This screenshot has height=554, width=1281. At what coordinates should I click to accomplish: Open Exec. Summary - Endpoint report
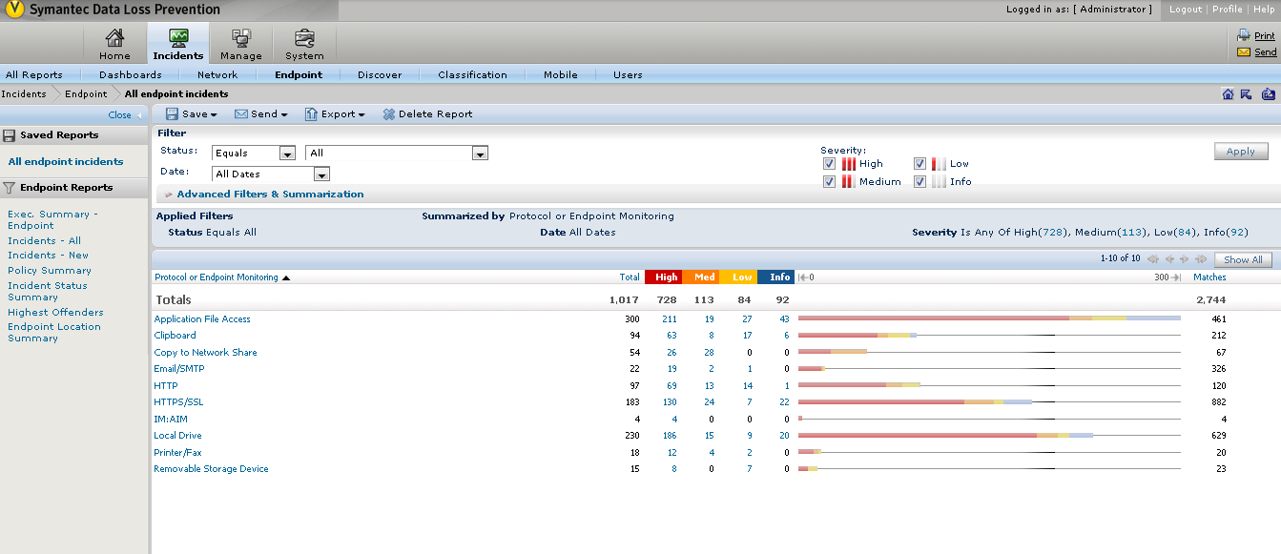52,220
